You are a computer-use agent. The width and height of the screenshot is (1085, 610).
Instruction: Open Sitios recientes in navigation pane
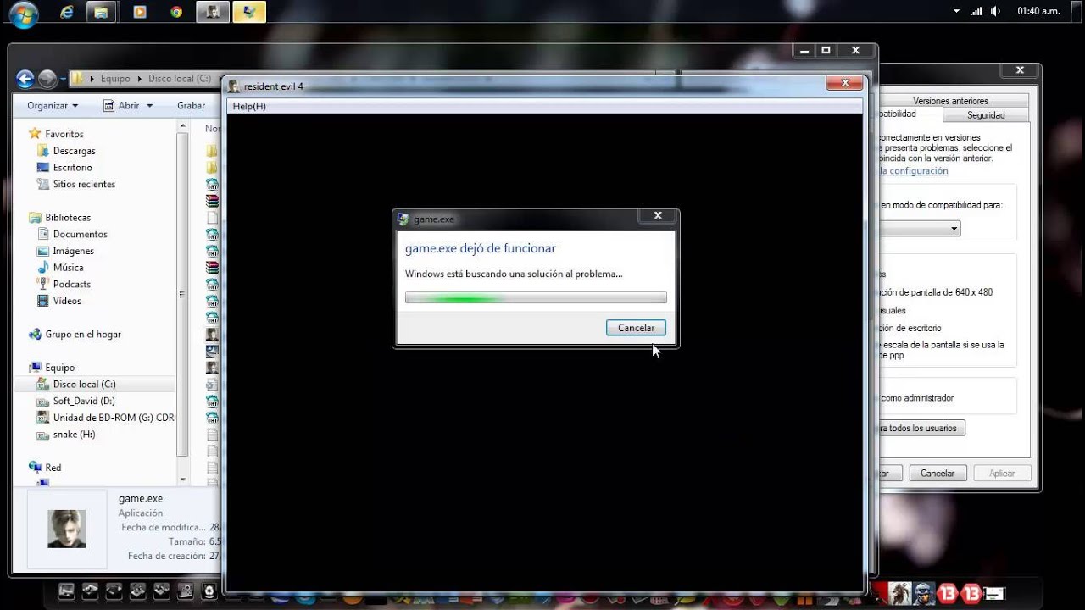pos(84,184)
